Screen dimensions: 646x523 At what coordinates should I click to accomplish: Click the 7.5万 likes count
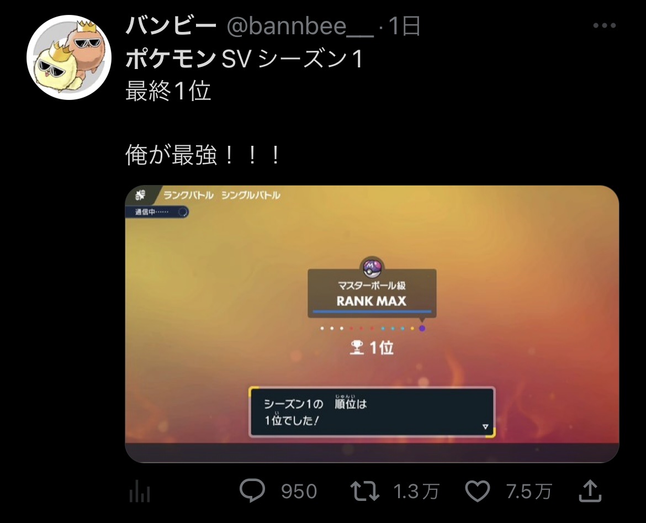click(529, 492)
